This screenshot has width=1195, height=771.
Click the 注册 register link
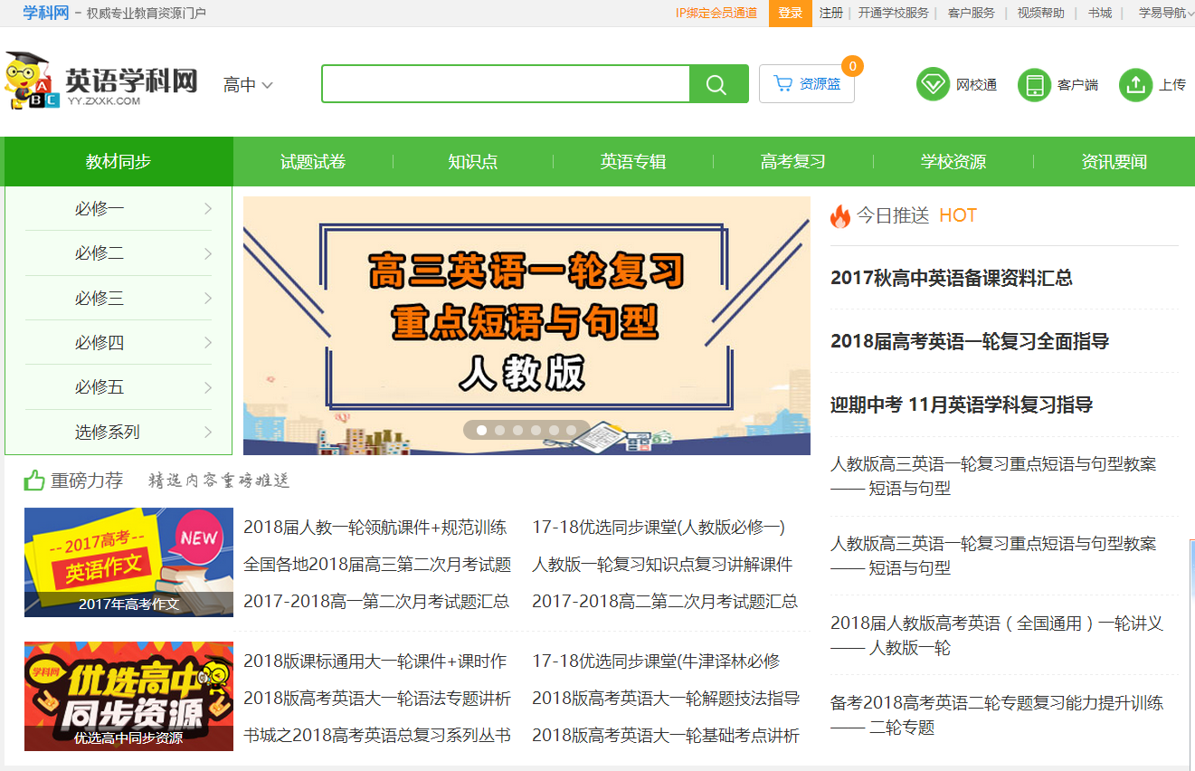pos(831,13)
